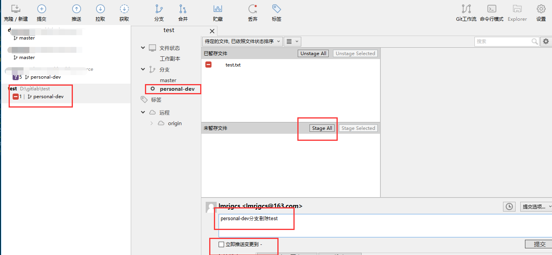The height and width of the screenshot is (255, 552).
Task: Open the 提交选项 dropdown
Action: click(x=536, y=207)
